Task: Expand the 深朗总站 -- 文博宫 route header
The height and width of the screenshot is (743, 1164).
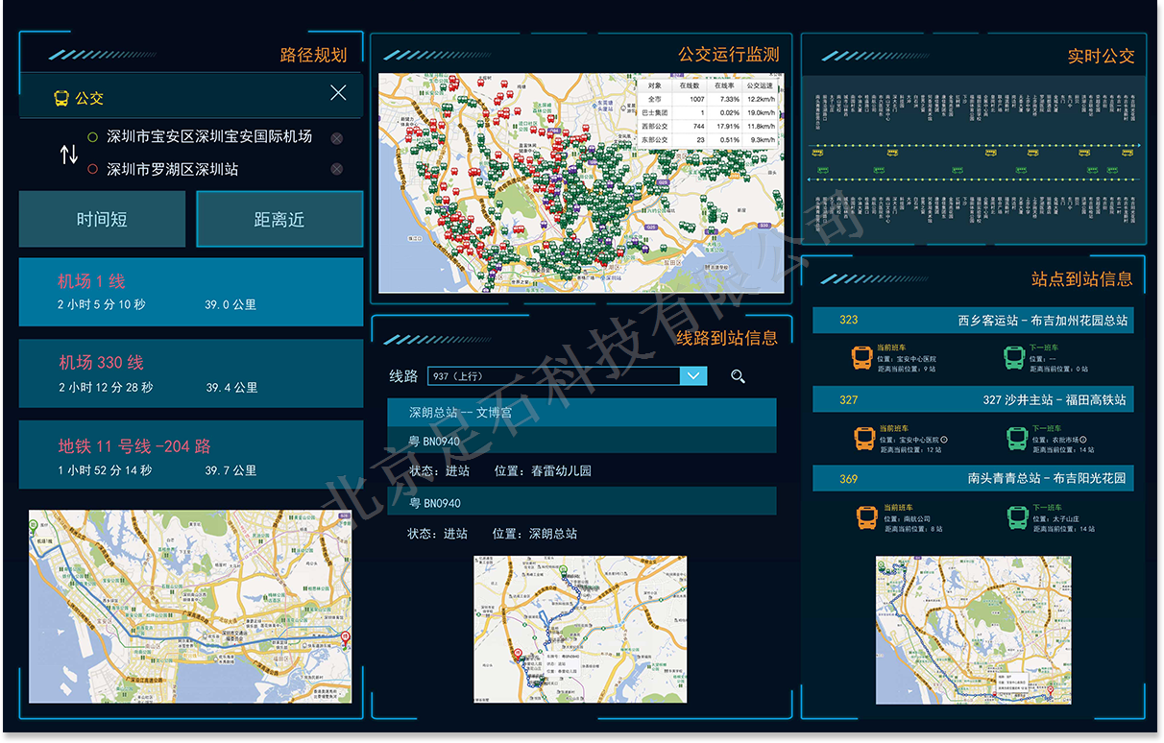Action: point(581,413)
